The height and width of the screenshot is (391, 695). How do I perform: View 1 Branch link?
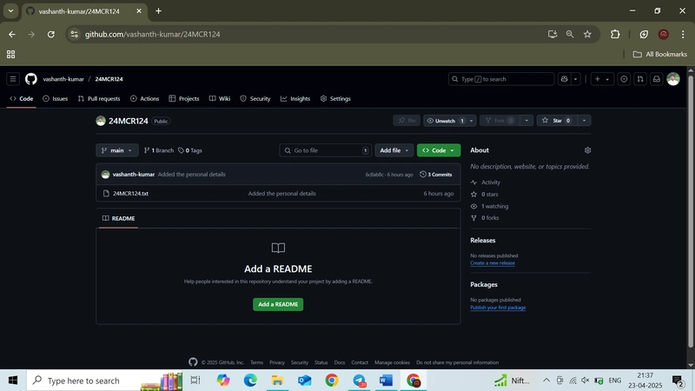tap(159, 150)
